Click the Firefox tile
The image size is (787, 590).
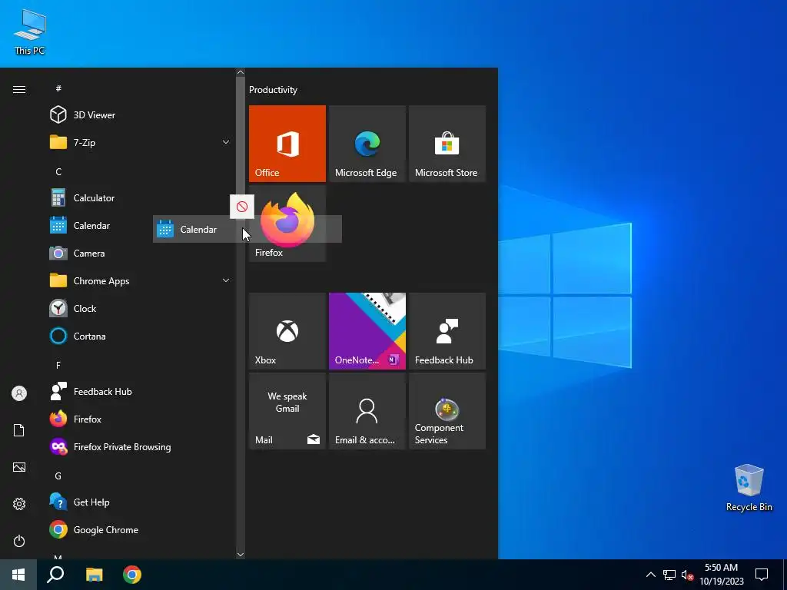(x=287, y=224)
